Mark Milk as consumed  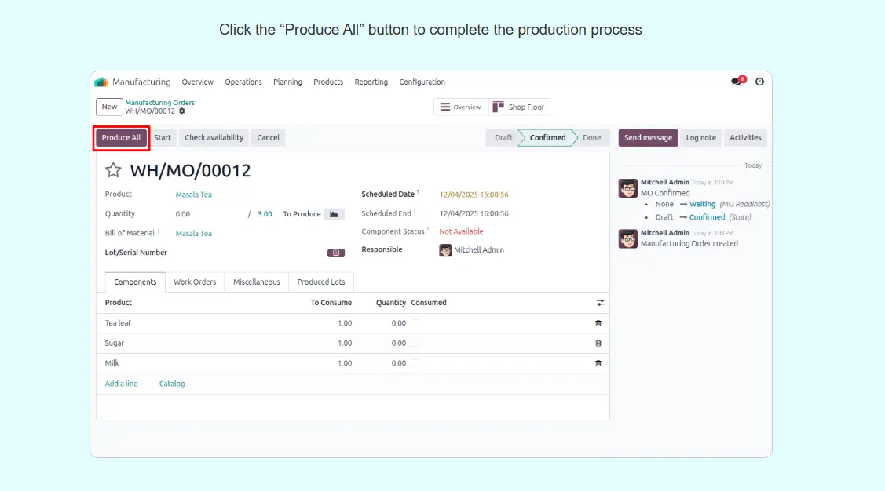pos(415,363)
